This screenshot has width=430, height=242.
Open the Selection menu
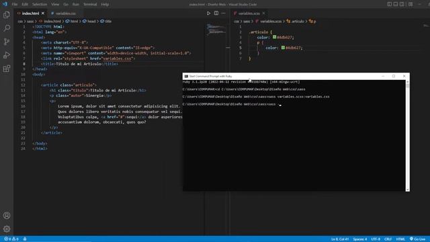pos(40,4)
